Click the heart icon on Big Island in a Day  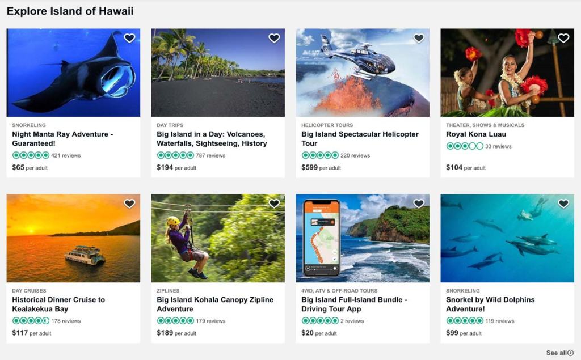pos(274,37)
